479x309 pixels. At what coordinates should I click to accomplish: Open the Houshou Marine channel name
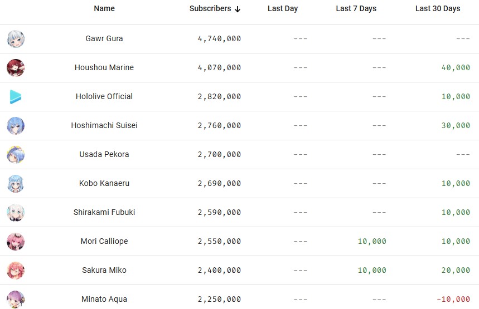(104, 68)
